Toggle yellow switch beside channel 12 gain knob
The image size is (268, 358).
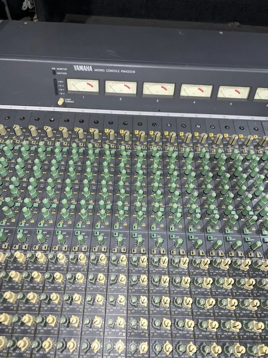coord(166,133)
